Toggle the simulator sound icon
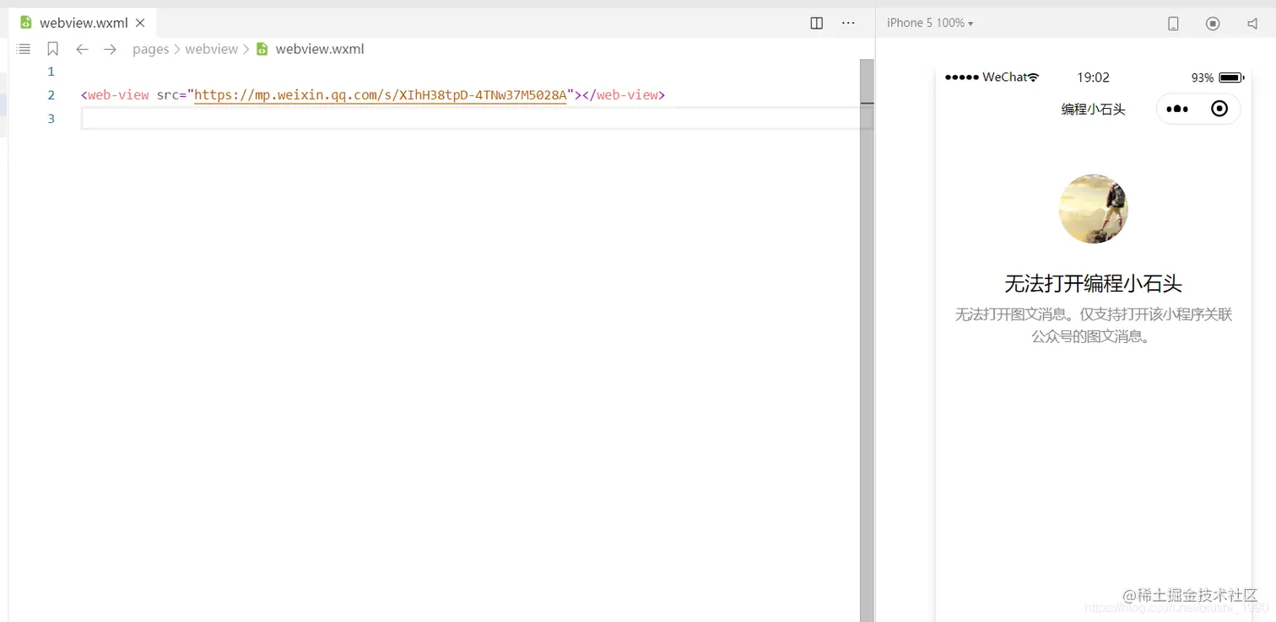The width and height of the screenshot is (1276, 622). (1252, 23)
